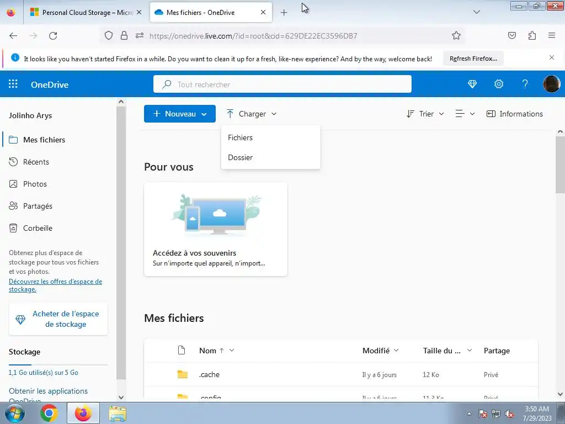565x424 pixels.
Task: Open the account profile picture
Action: coord(551,84)
